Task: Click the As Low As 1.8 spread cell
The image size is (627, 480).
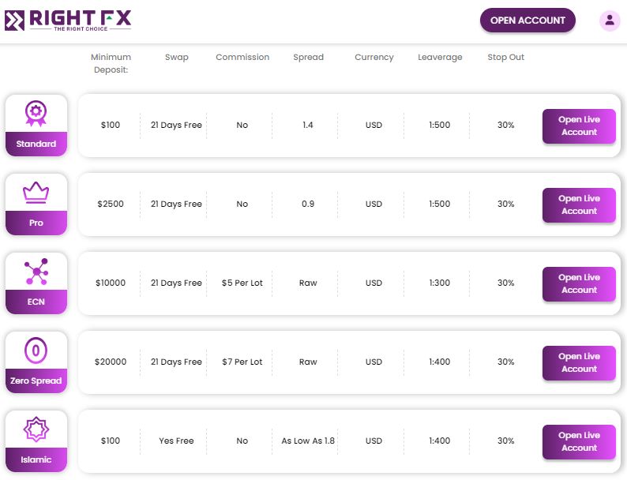Action: point(308,441)
